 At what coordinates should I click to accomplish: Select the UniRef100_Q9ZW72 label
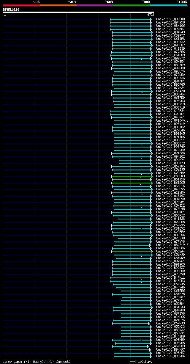point(170,58)
